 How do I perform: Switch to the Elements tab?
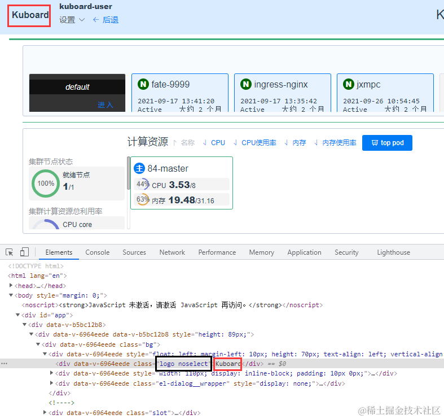(x=59, y=252)
